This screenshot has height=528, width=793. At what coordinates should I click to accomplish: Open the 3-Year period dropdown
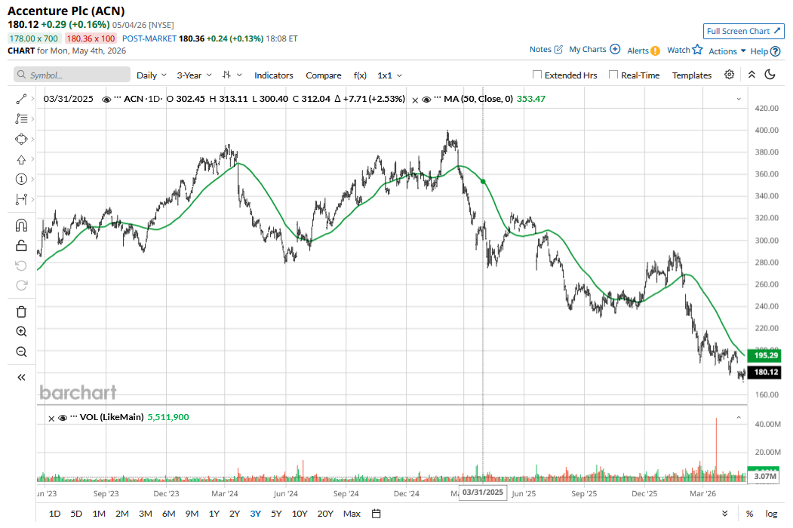pos(194,75)
